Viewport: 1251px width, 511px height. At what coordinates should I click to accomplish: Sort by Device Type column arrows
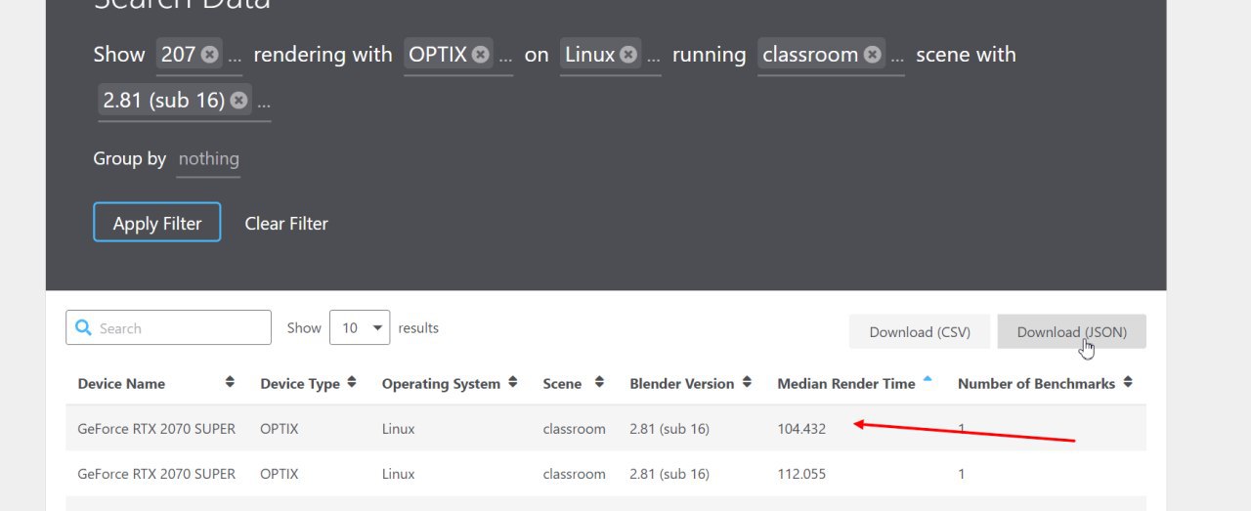[351, 382]
